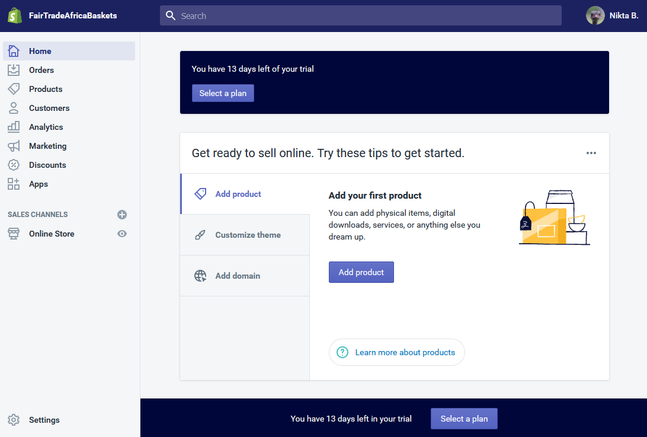
Task: View the Online Store via eye icon
Action: (x=121, y=234)
